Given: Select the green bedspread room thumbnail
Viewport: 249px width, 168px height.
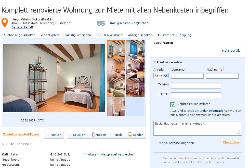Looking at the screenshot, I should point(116,88).
